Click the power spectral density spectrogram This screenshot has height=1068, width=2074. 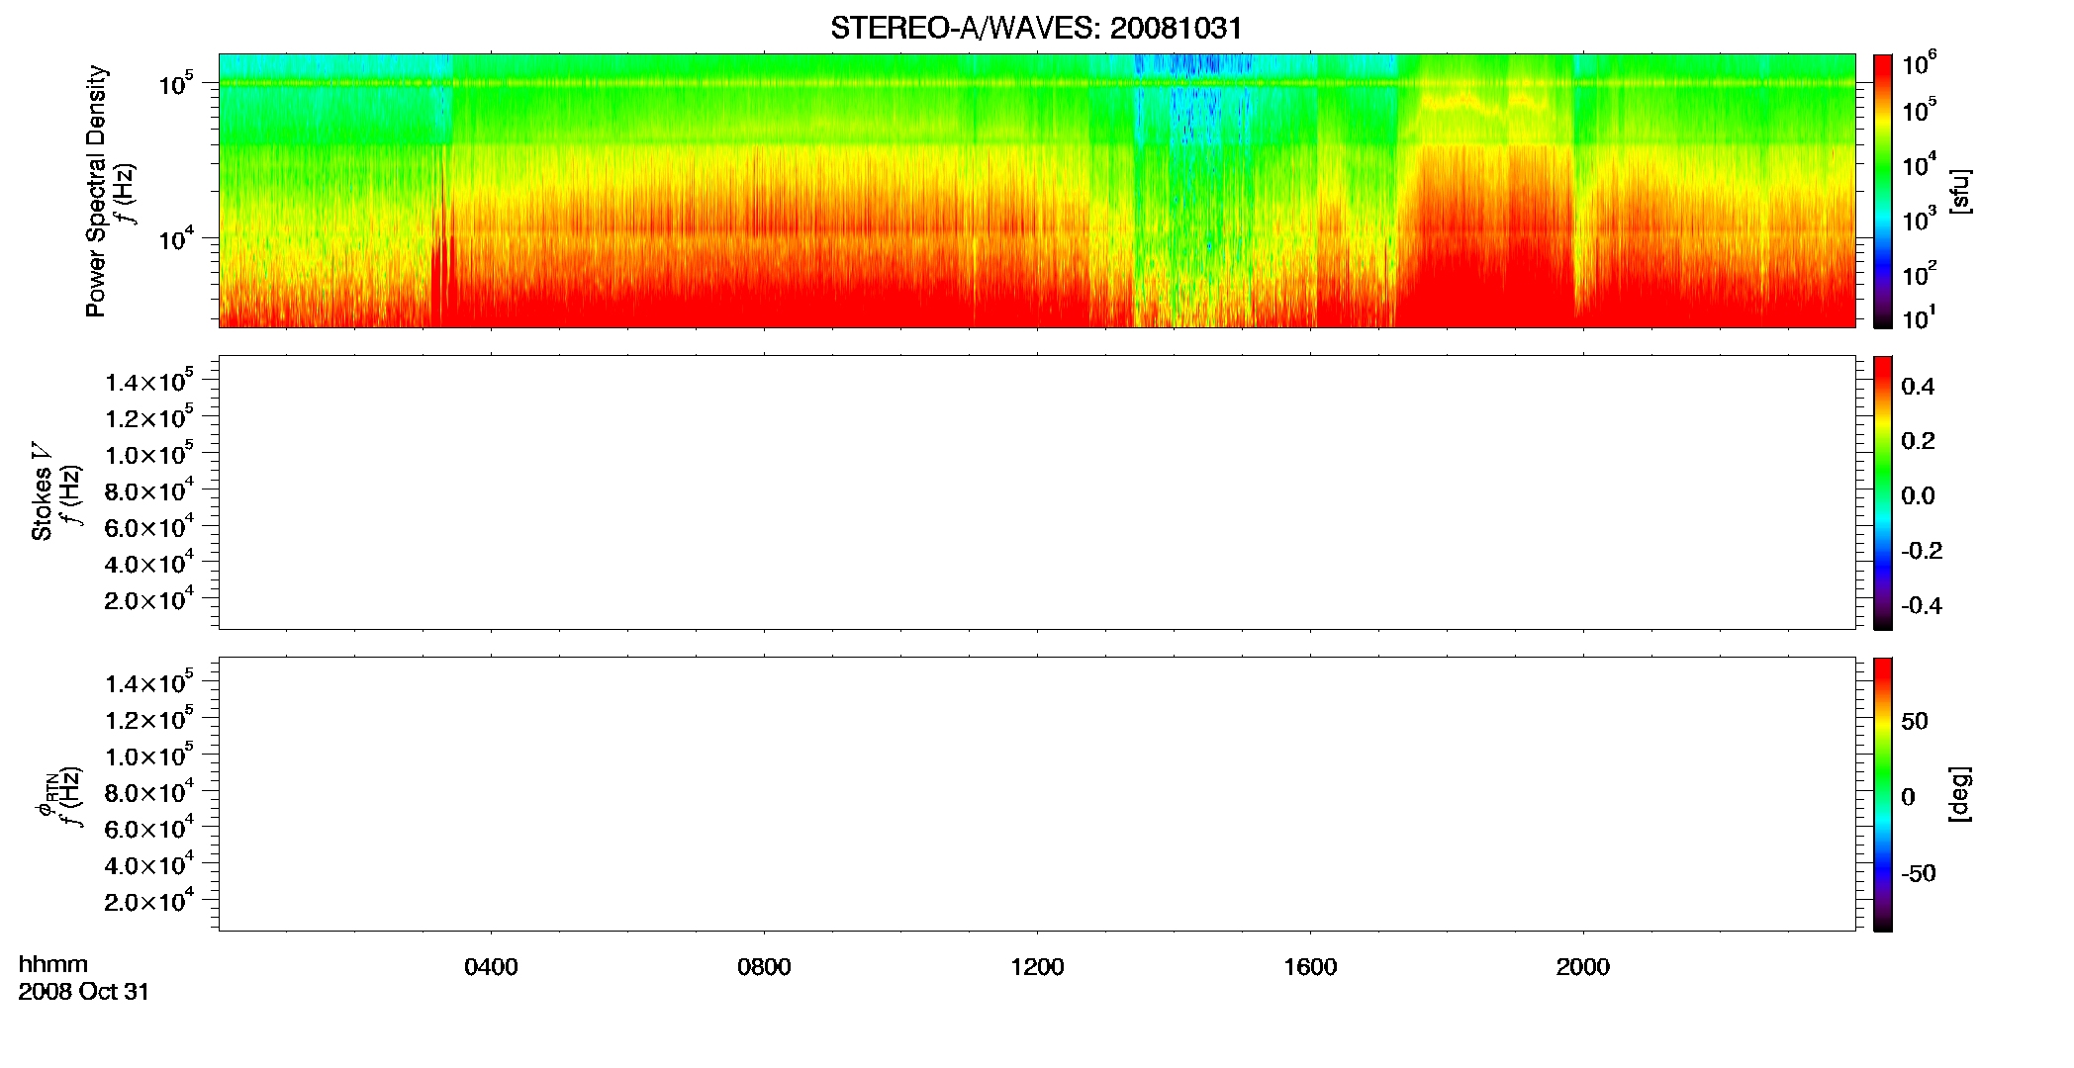1037,190
